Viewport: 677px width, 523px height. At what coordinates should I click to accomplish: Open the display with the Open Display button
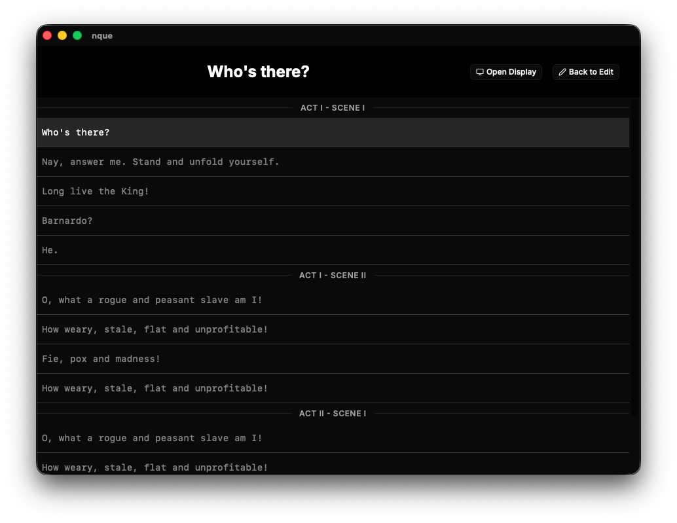(505, 72)
